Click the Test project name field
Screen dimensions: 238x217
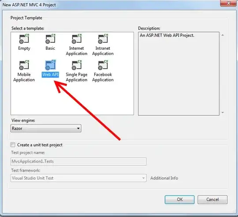click(x=78, y=162)
